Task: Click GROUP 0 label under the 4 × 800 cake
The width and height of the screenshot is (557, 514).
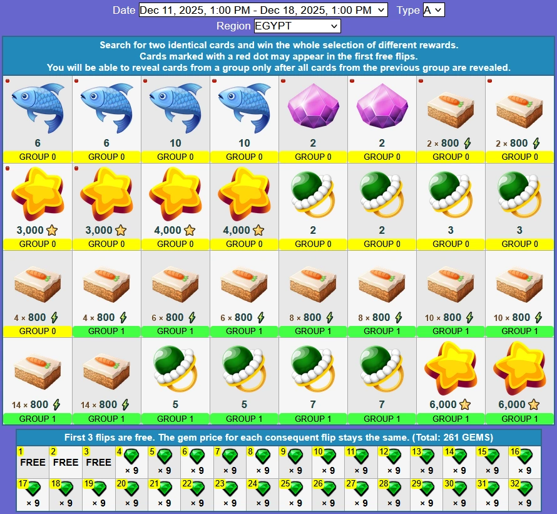Action: pos(38,331)
